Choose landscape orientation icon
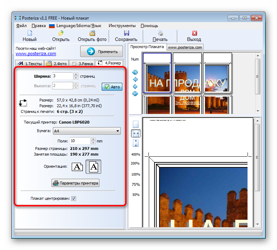The width and height of the screenshot is (277, 250). [77, 167]
